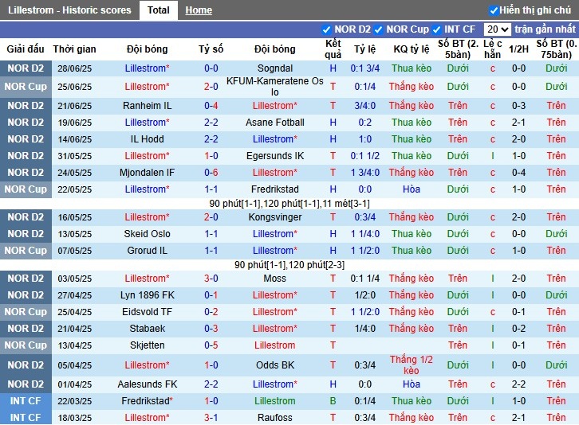Uncheck the INT CF filter checkbox

[x=436, y=29]
